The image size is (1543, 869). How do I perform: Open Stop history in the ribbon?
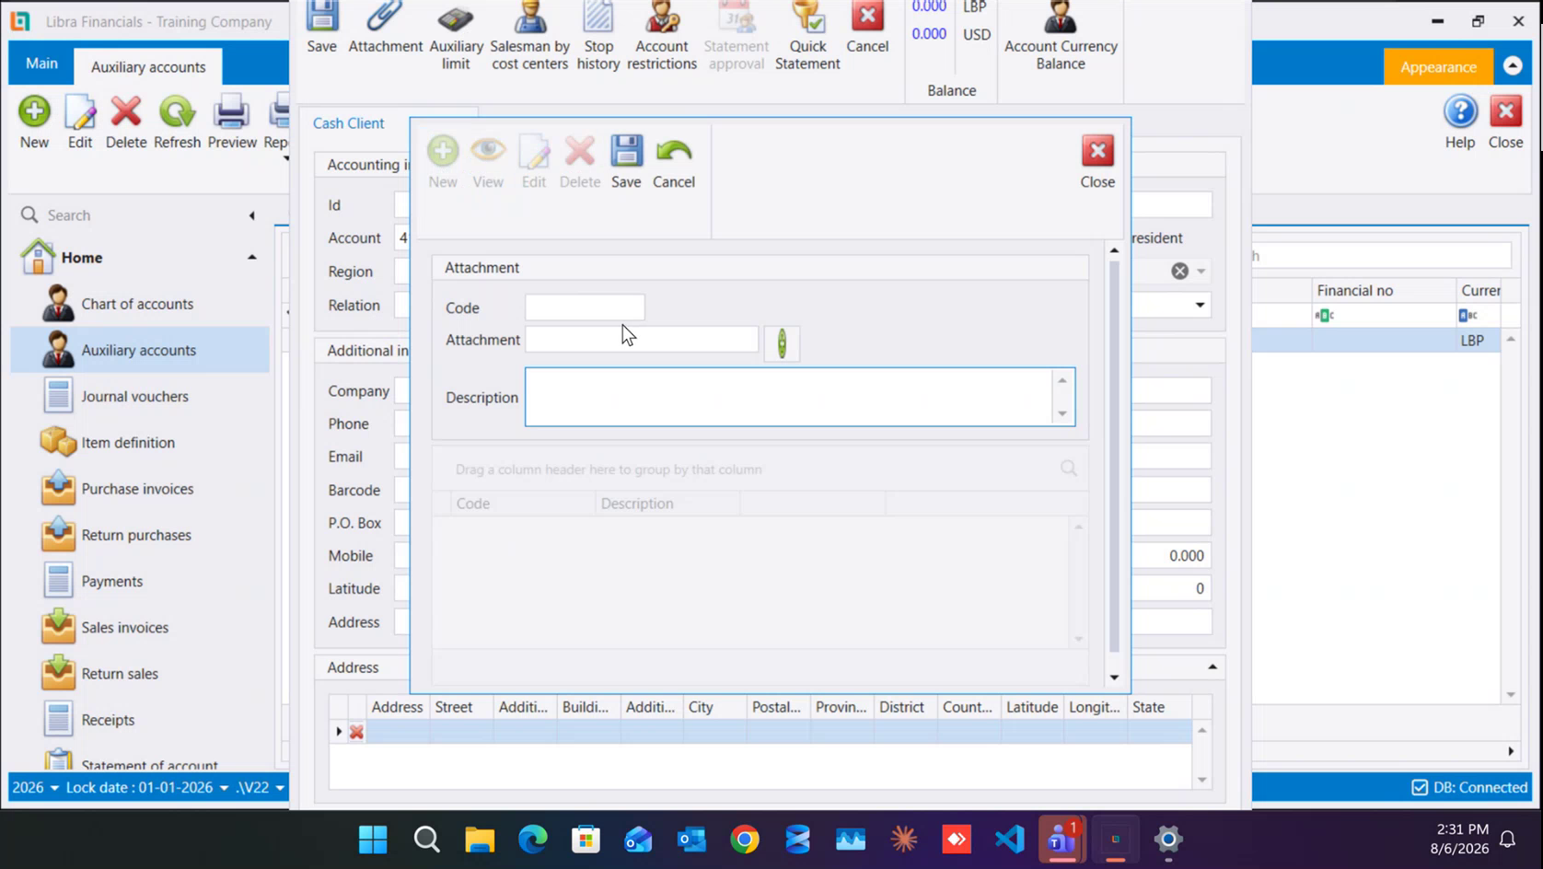point(597,37)
